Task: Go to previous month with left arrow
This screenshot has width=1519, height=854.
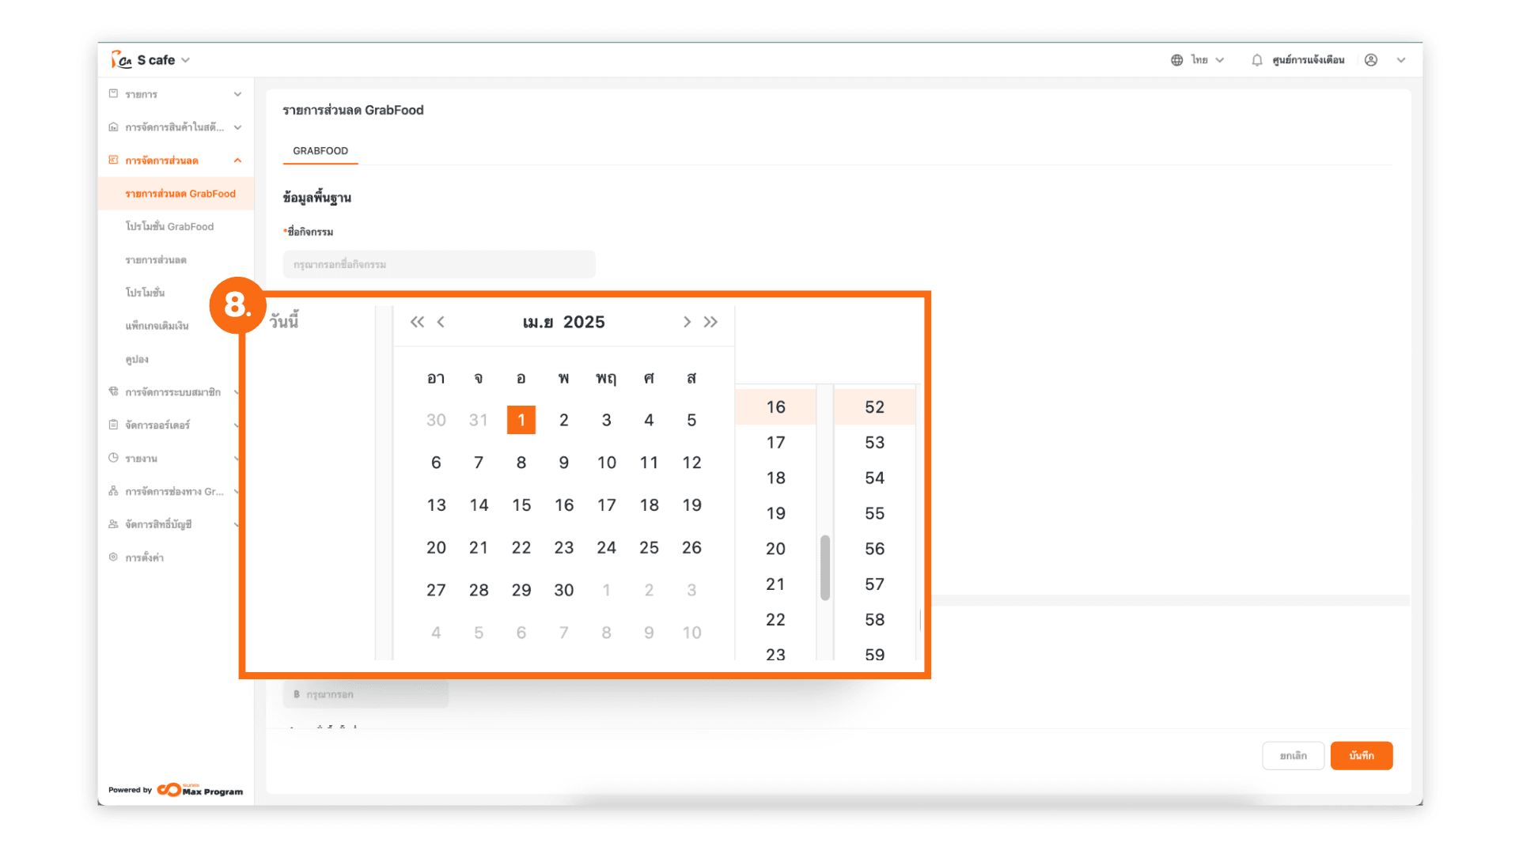Action: (441, 322)
